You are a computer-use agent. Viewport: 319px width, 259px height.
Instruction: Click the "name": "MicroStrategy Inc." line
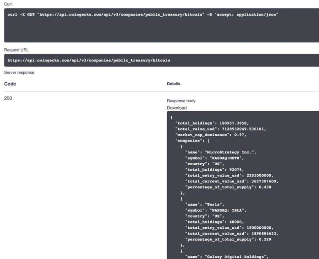tap(220, 152)
